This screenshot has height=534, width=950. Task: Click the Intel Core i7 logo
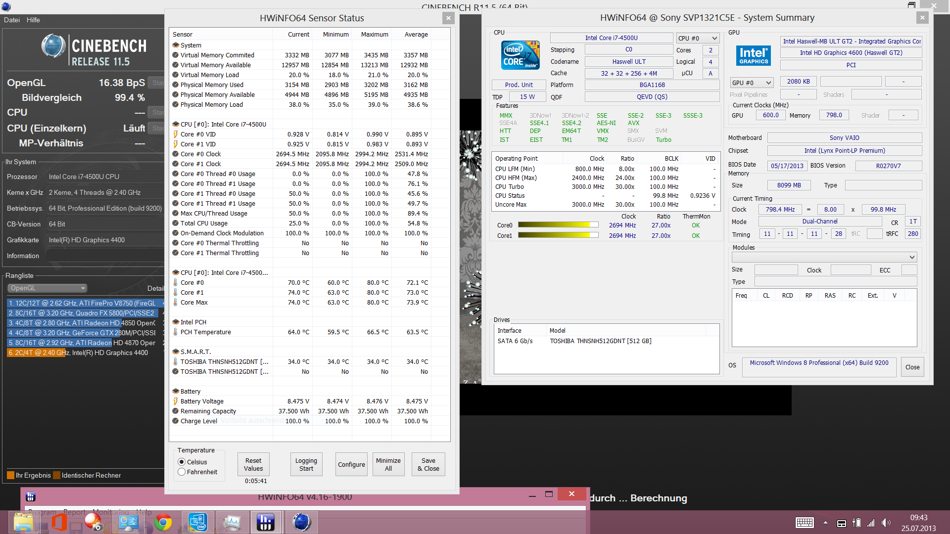click(520, 55)
